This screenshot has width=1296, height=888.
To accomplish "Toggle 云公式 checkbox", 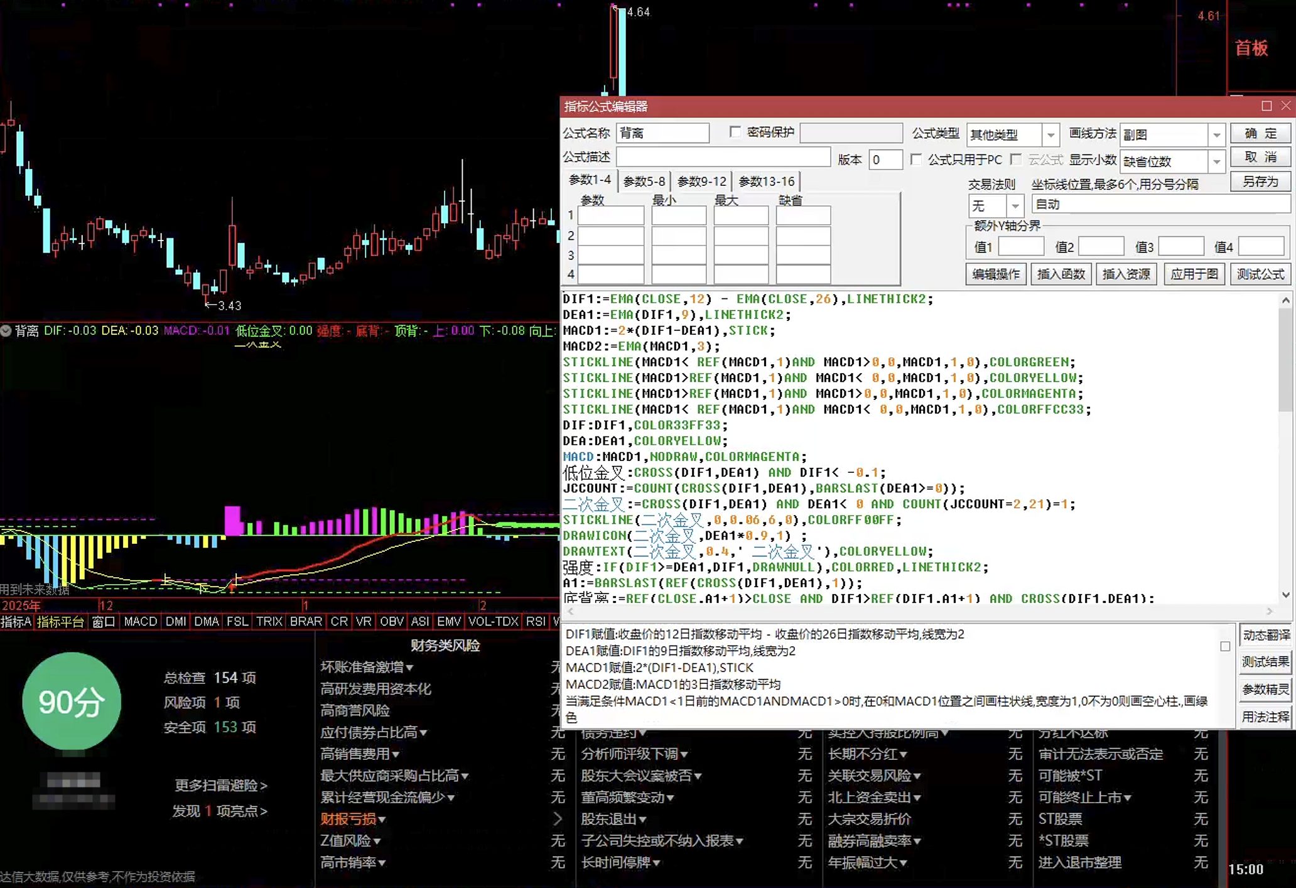I will (1016, 160).
